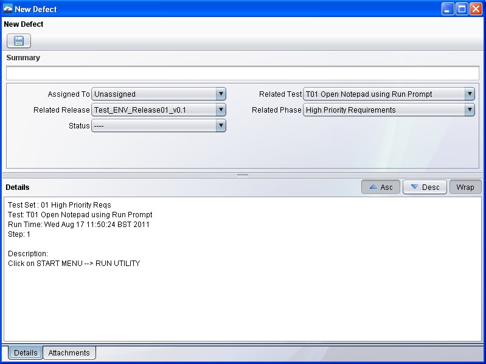Click into the Summary text field
Image resolution: width=486 pixels, height=364 pixels.
(243, 73)
